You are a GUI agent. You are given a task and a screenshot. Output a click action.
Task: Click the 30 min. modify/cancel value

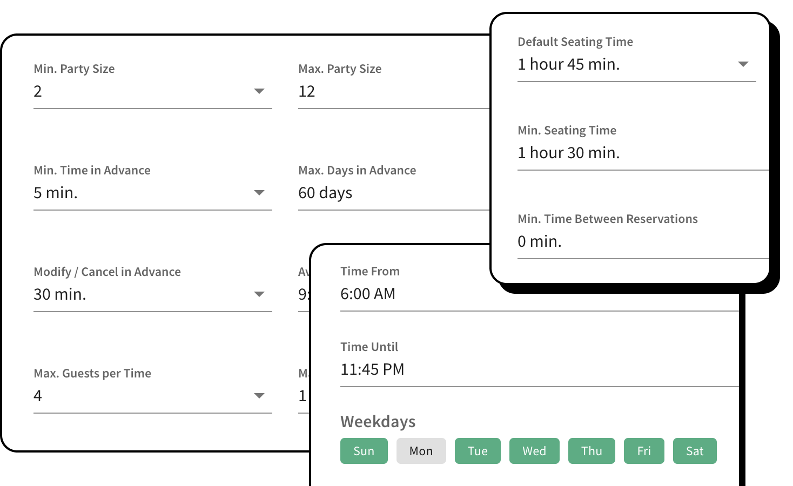pyautogui.click(x=60, y=294)
